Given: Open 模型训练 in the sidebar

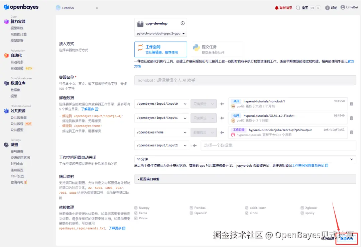Looking at the screenshot, I should (17, 28).
